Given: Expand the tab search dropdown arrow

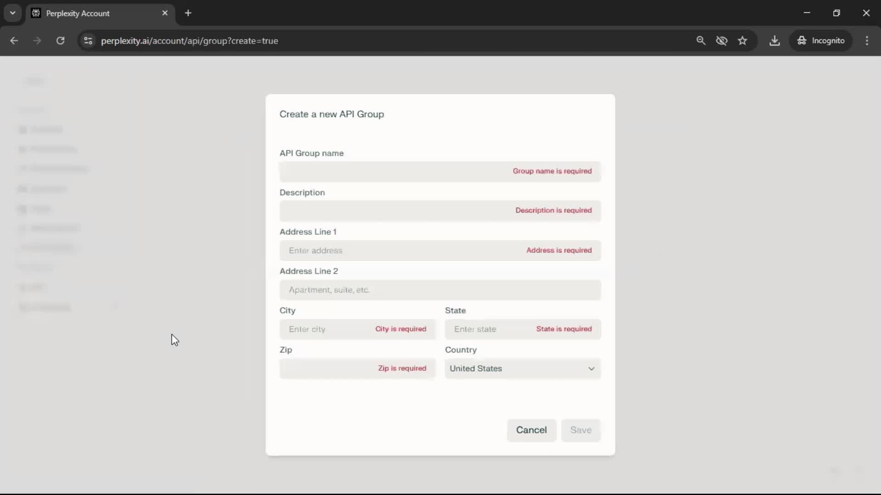Looking at the screenshot, I should point(13,13).
